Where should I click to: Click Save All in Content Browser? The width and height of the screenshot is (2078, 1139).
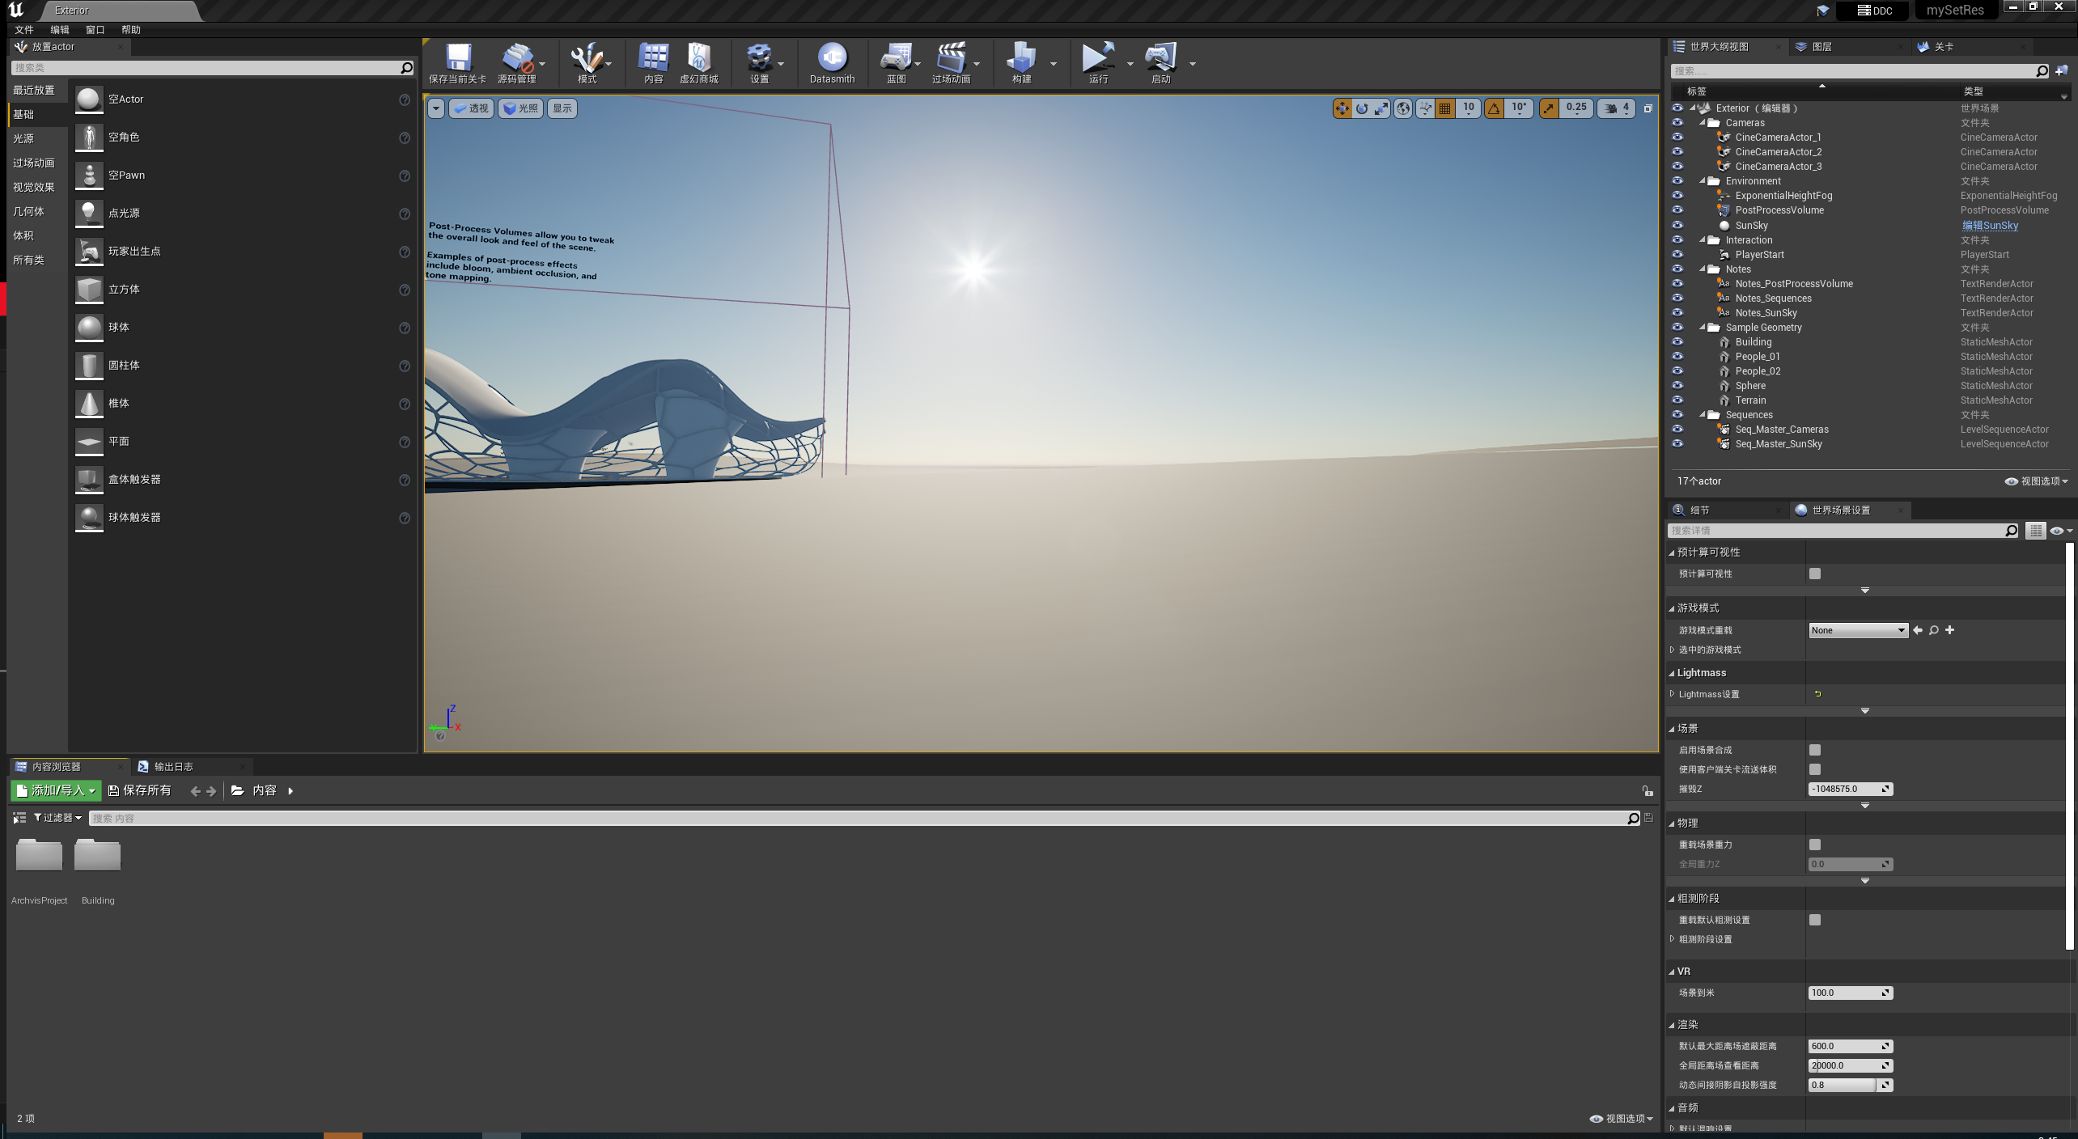(x=140, y=790)
